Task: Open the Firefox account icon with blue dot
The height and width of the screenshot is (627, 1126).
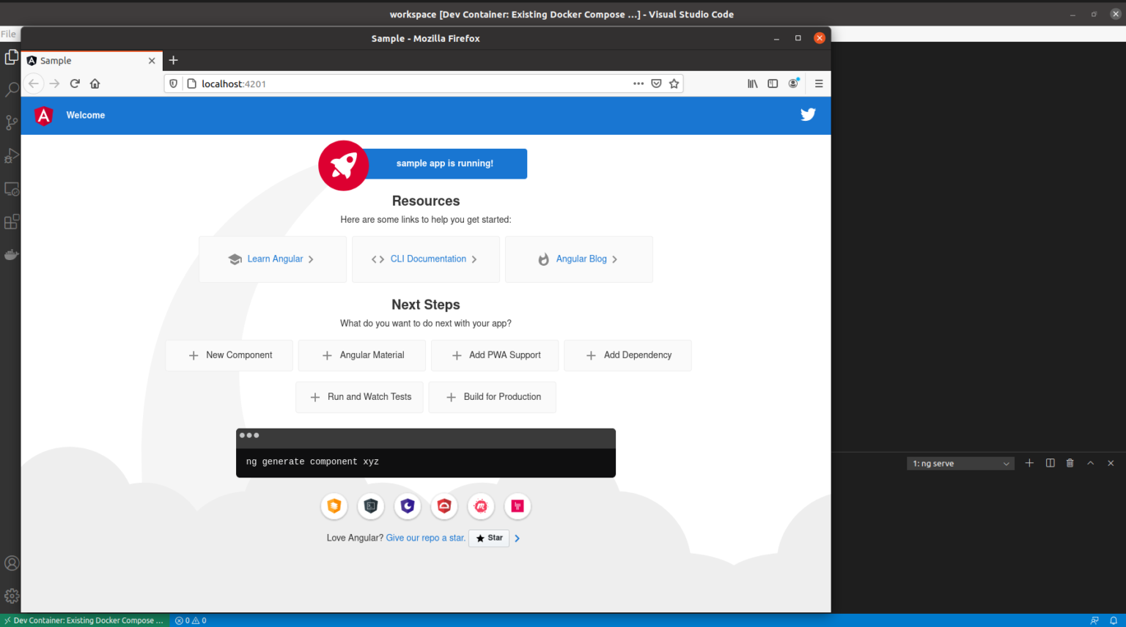Action: click(793, 84)
